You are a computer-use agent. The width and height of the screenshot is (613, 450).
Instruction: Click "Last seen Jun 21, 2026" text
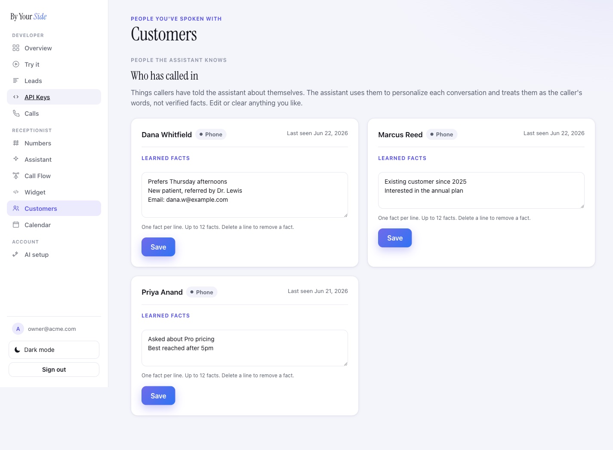(318, 291)
